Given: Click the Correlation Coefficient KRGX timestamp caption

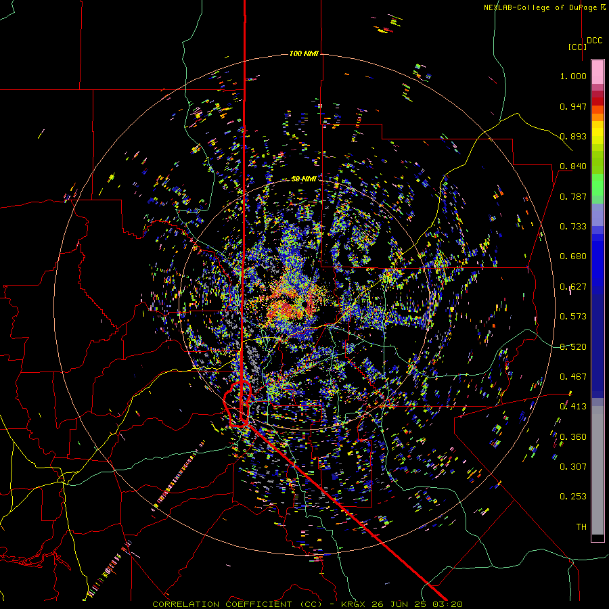Looking at the screenshot, I should click(307, 604).
